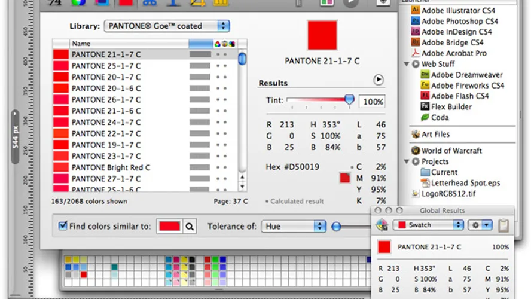Click the small red swatch beside CMYK values
531x299 pixels.
click(x=345, y=178)
